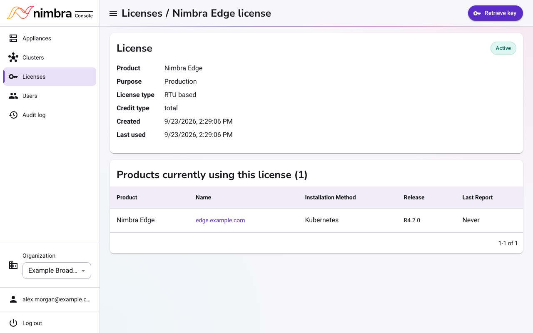Click the Licenses / Nimbra Edge license page title
533x333 pixels.
(x=196, y=13)
